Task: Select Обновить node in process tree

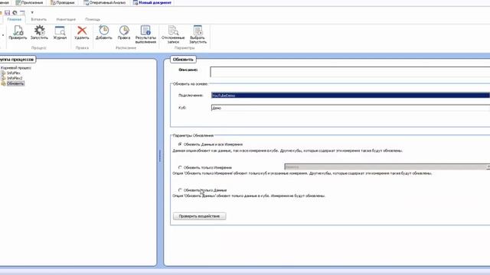Action: pos(15,83)
